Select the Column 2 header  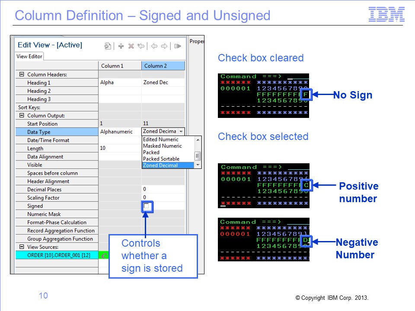(x=163, y=66)
